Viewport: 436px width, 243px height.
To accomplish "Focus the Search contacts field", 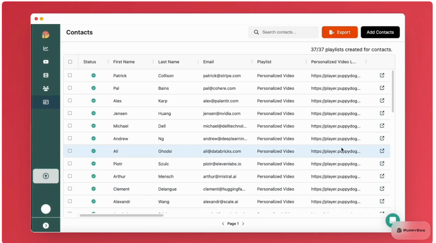I will (283, 32).
